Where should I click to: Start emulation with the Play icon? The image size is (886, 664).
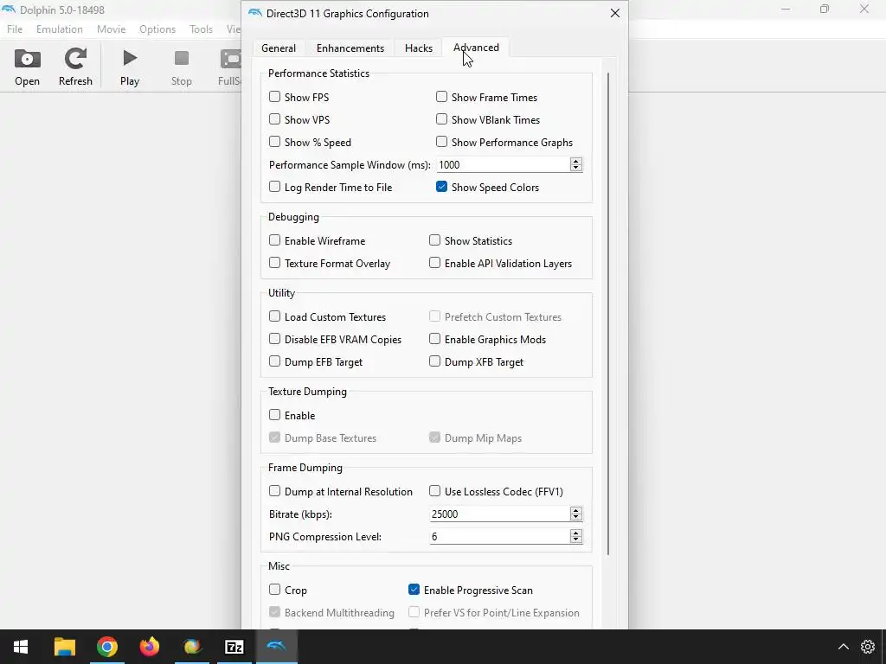point(130,67)
